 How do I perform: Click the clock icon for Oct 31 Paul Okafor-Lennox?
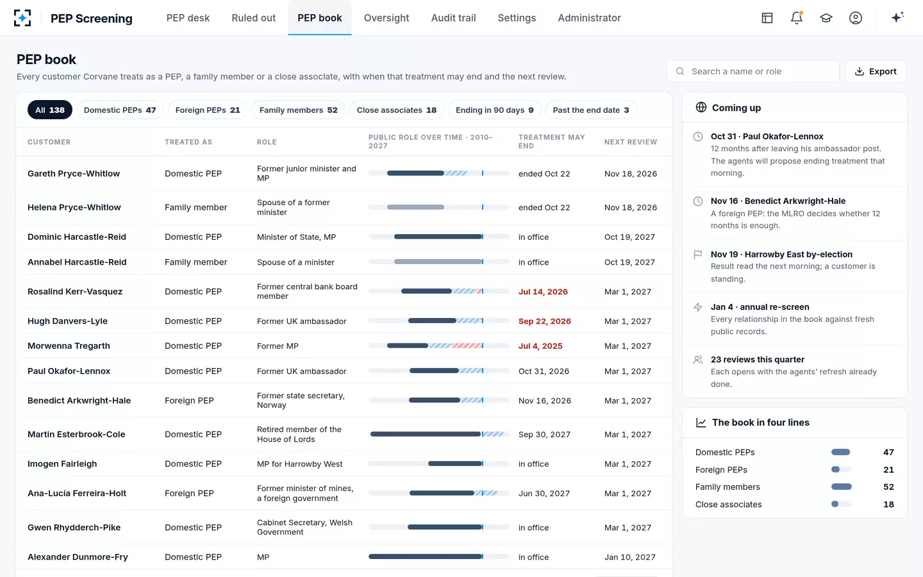[x=698, y=137]
